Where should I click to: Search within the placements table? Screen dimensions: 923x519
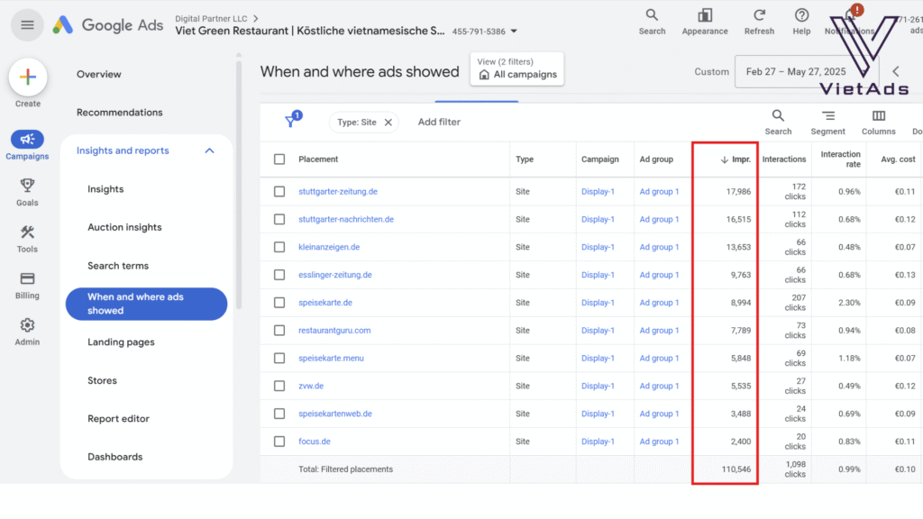[x=778, y=123]
